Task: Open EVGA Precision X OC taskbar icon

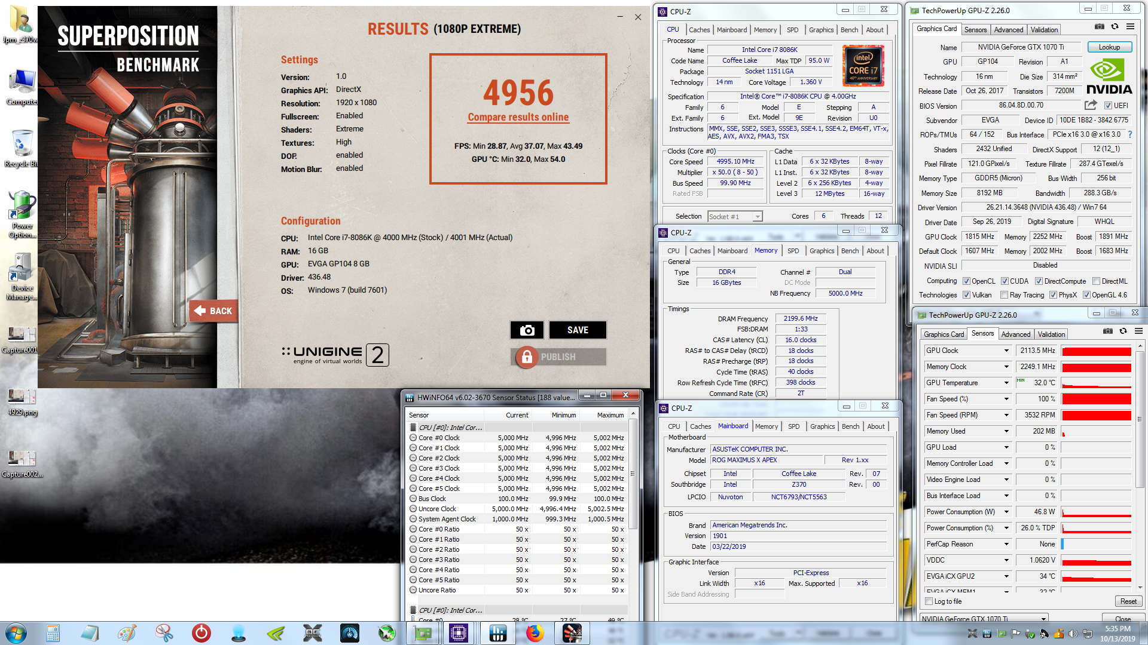Action: pyautogui.click(x=313, y=633)
